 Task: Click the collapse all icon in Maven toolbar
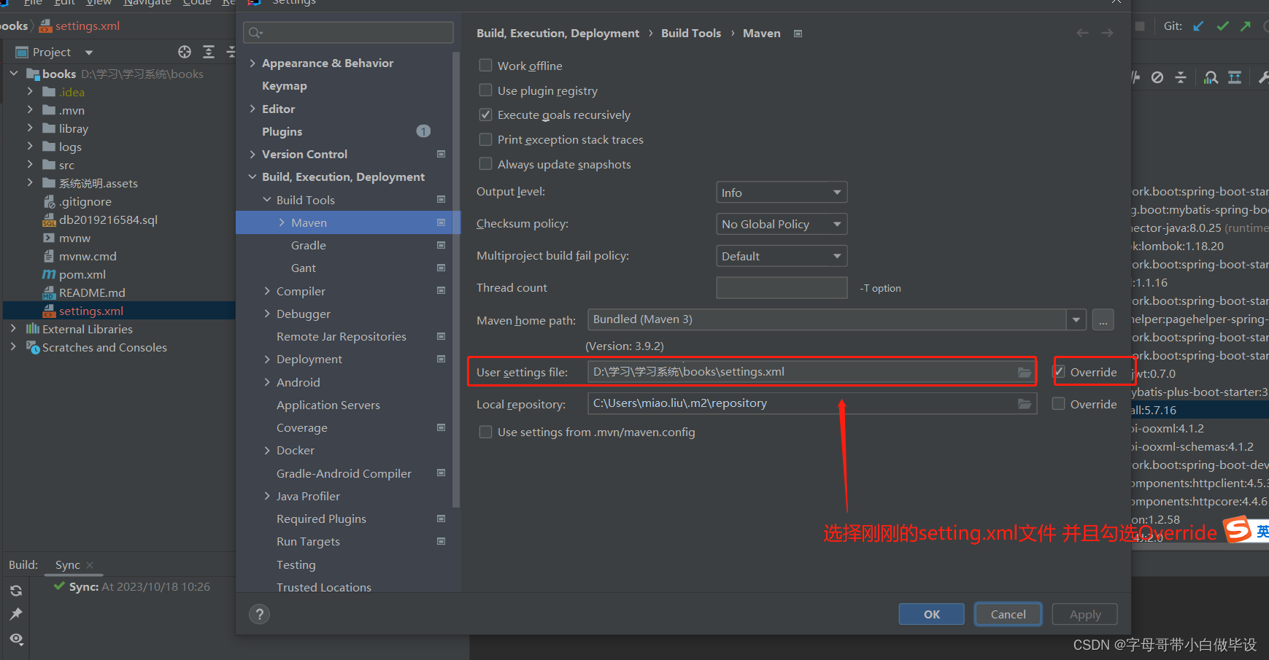[1181, 77]
